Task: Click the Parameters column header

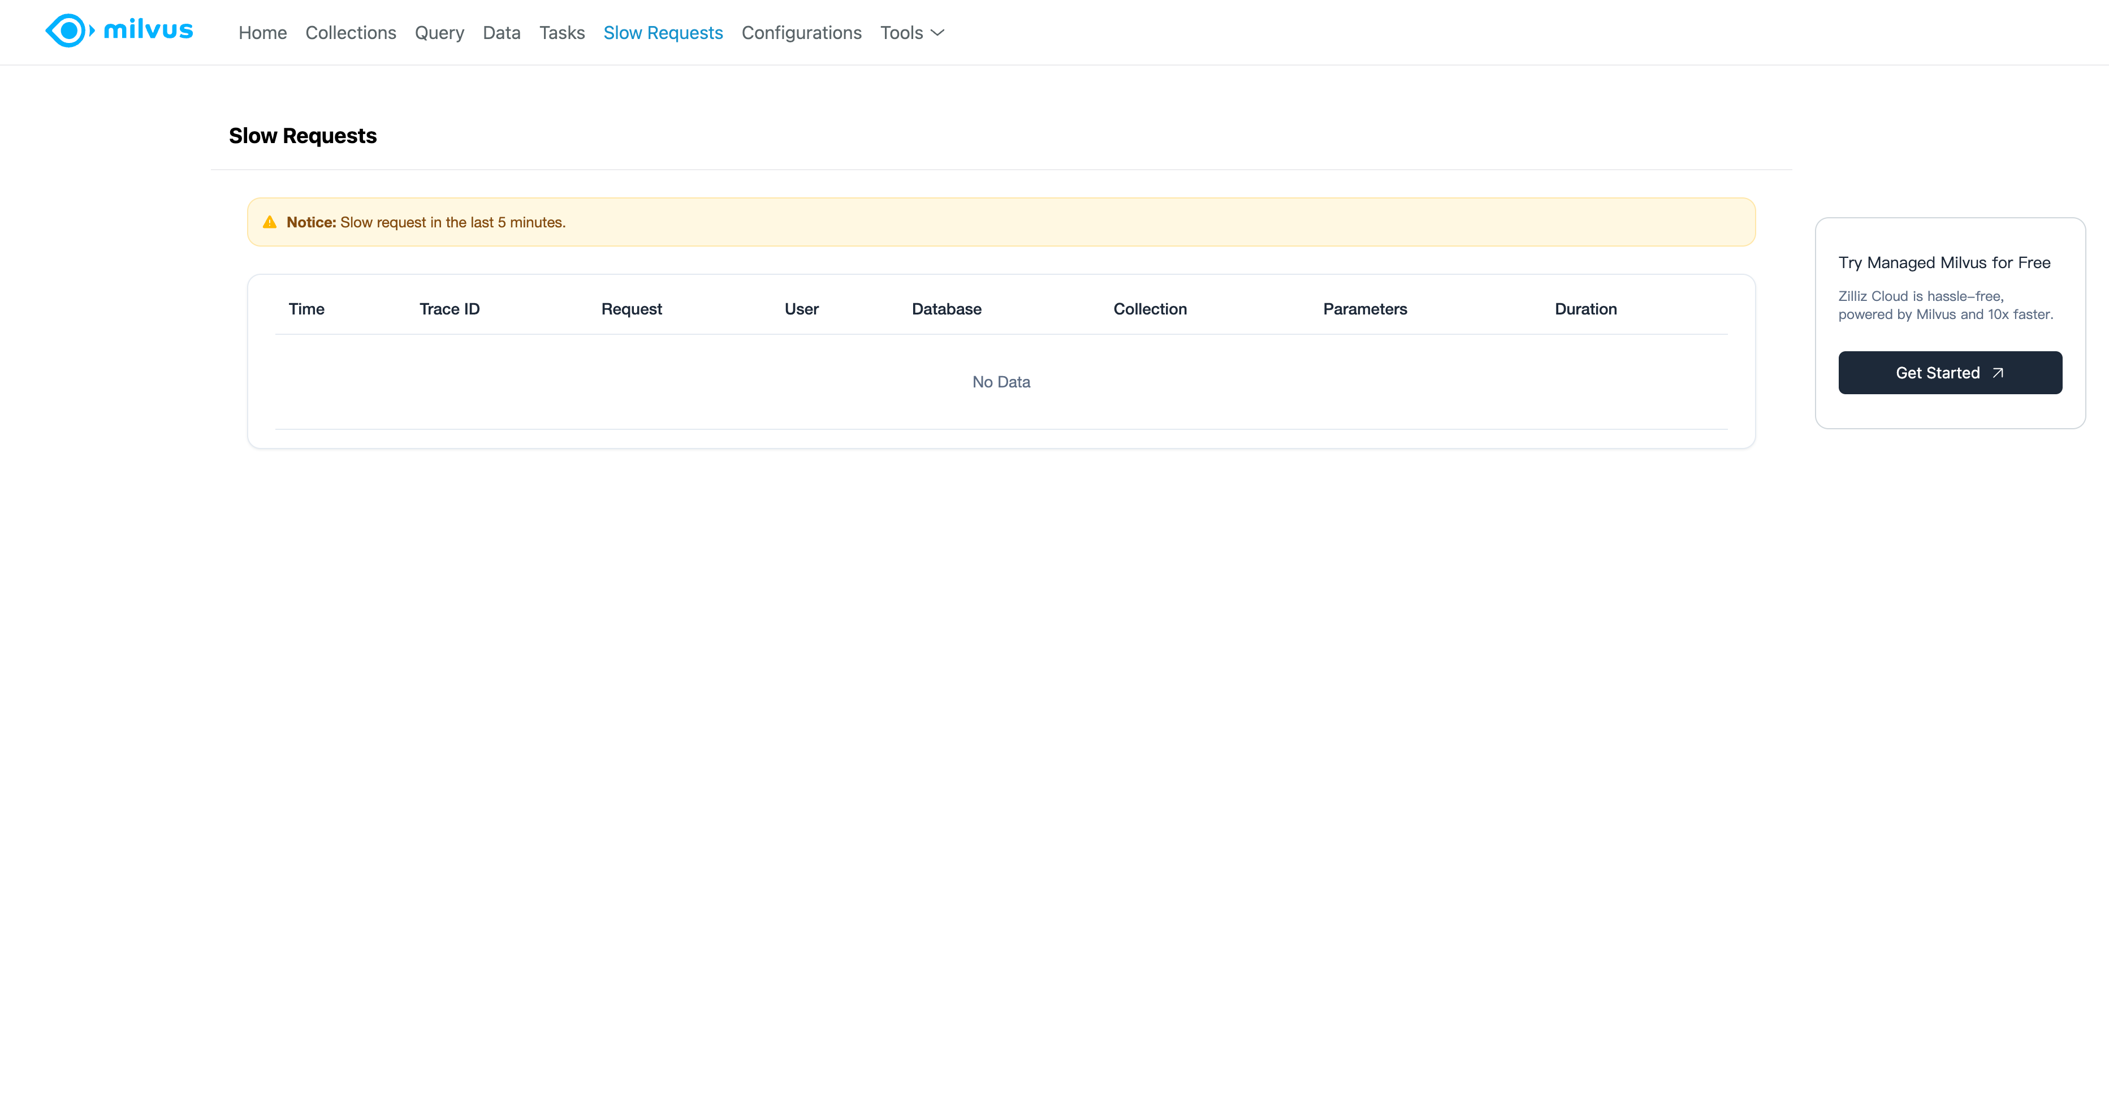Action: [x=1364, y=309]
